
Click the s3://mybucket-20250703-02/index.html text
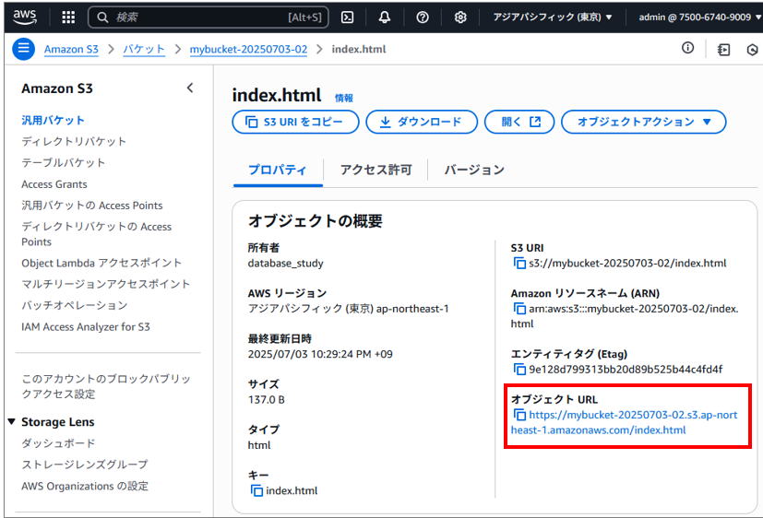tap(627, 263)
